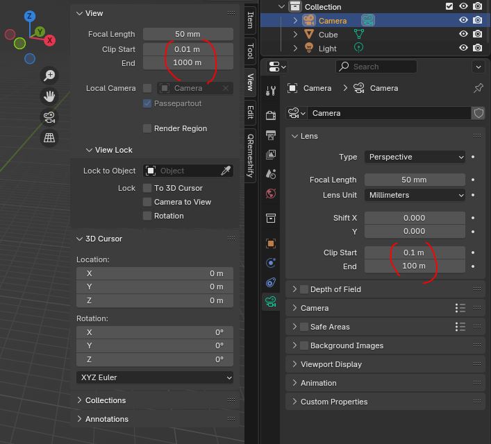
Task: Toggle the Collection exclude checkbox in outliner
Action: (449, 6)
